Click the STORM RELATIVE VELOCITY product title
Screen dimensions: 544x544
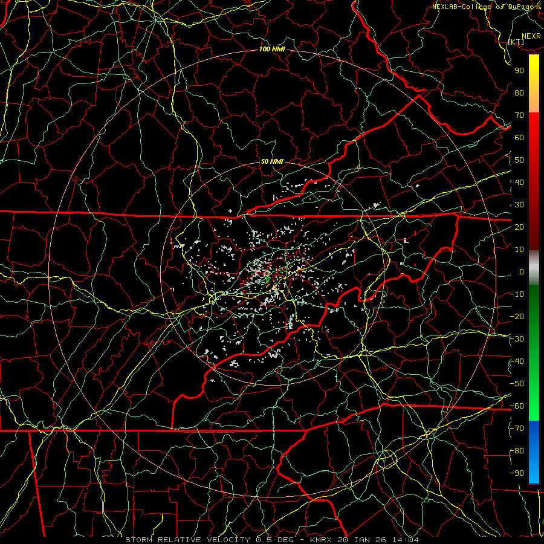click(187, 540)
